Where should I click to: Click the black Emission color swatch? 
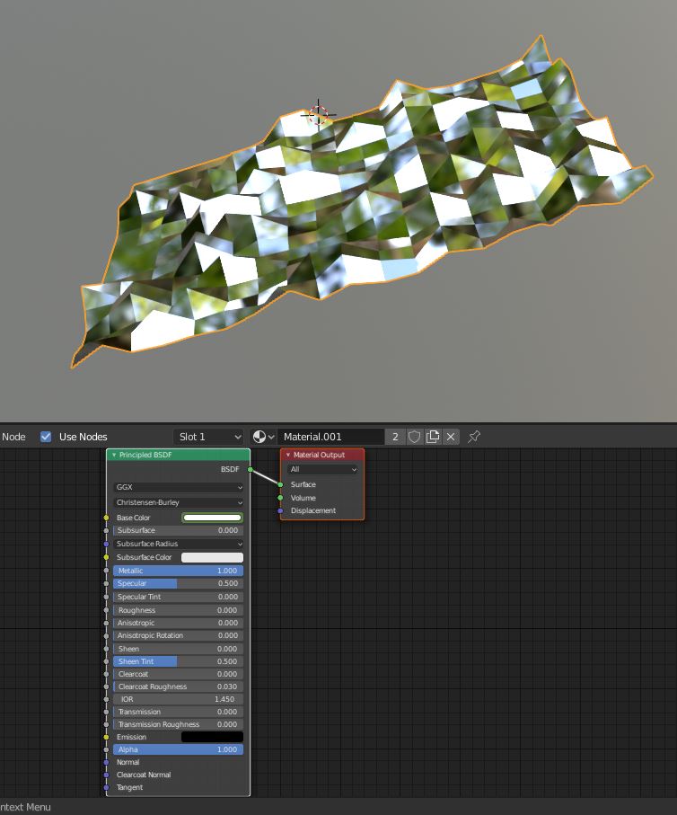[x=212, y=737]
